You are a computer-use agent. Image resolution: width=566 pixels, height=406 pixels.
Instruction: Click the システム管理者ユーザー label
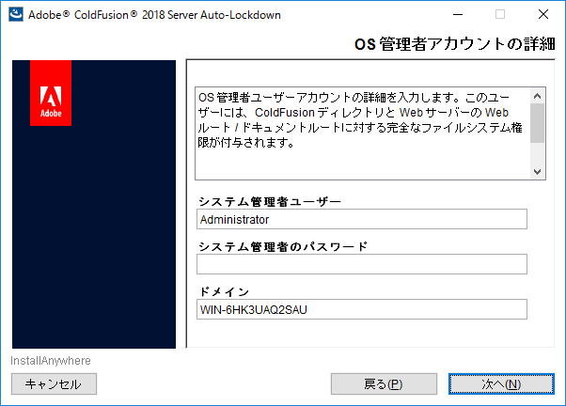(270, 201)
